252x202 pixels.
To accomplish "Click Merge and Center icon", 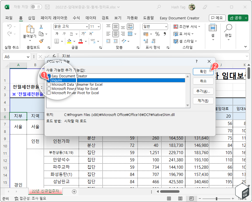I will click(130, 34).
